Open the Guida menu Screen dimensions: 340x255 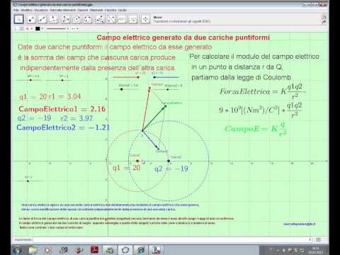click(123, 10)
